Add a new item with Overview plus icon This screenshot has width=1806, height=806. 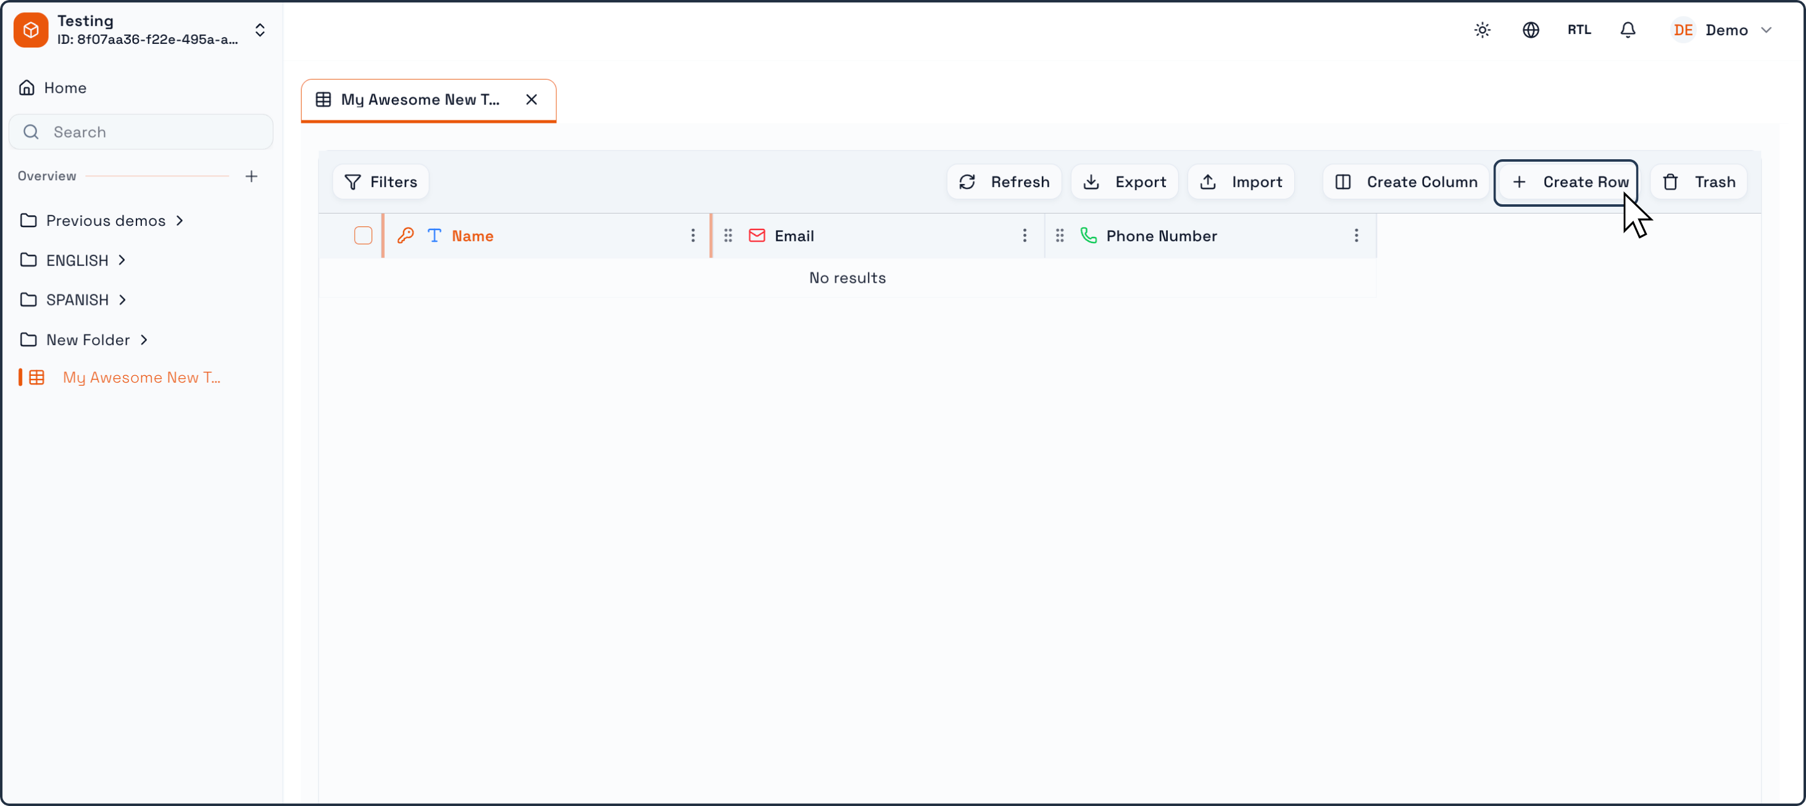[252, 177]
